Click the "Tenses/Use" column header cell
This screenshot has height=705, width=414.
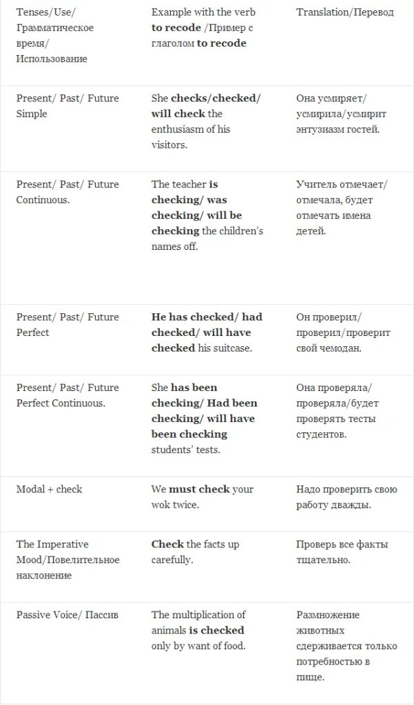coord(55,36)
